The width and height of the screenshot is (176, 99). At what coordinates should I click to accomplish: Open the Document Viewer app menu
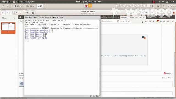coord(24,2)
